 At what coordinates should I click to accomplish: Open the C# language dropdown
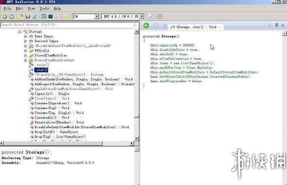(86, 17)
